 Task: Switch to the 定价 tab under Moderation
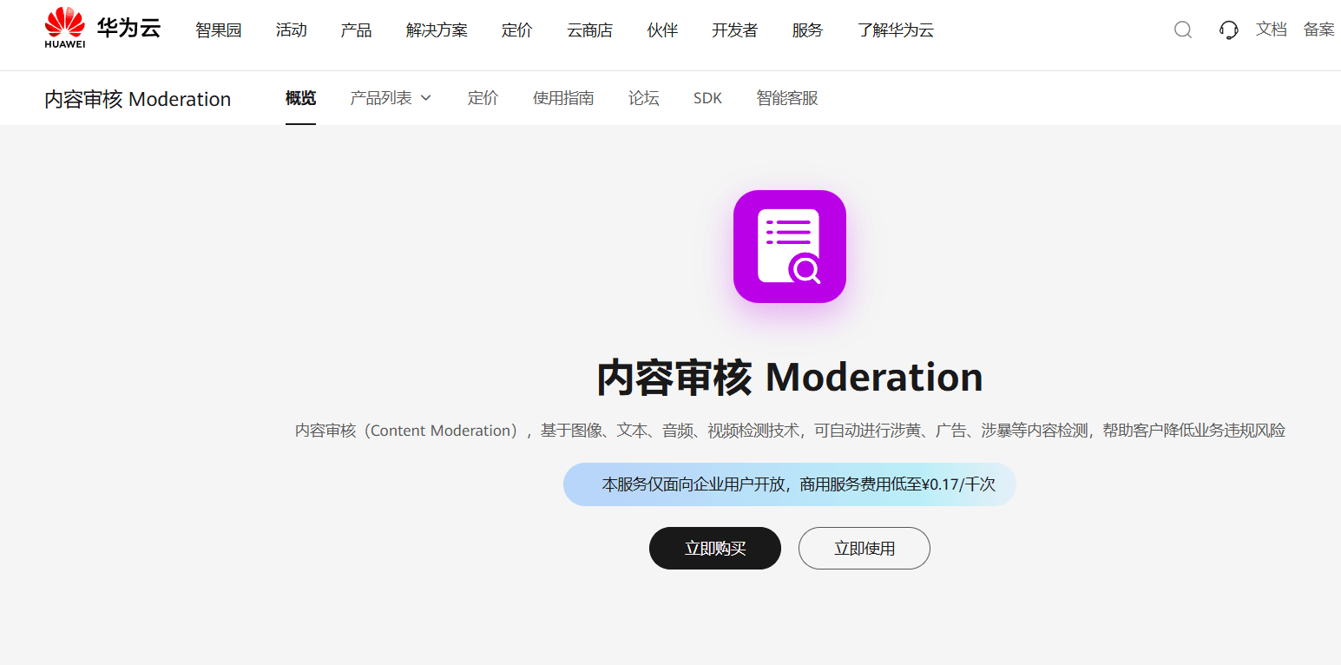[483, 98]
